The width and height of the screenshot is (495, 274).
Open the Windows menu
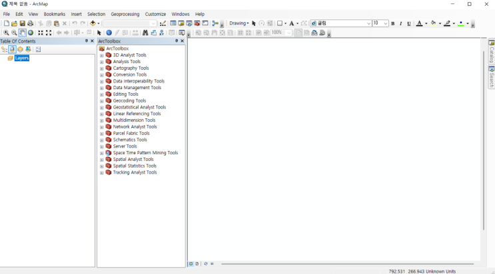click(181, 14)
